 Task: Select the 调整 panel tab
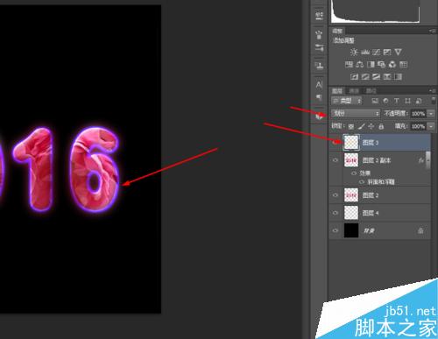(x=337, y=31)
